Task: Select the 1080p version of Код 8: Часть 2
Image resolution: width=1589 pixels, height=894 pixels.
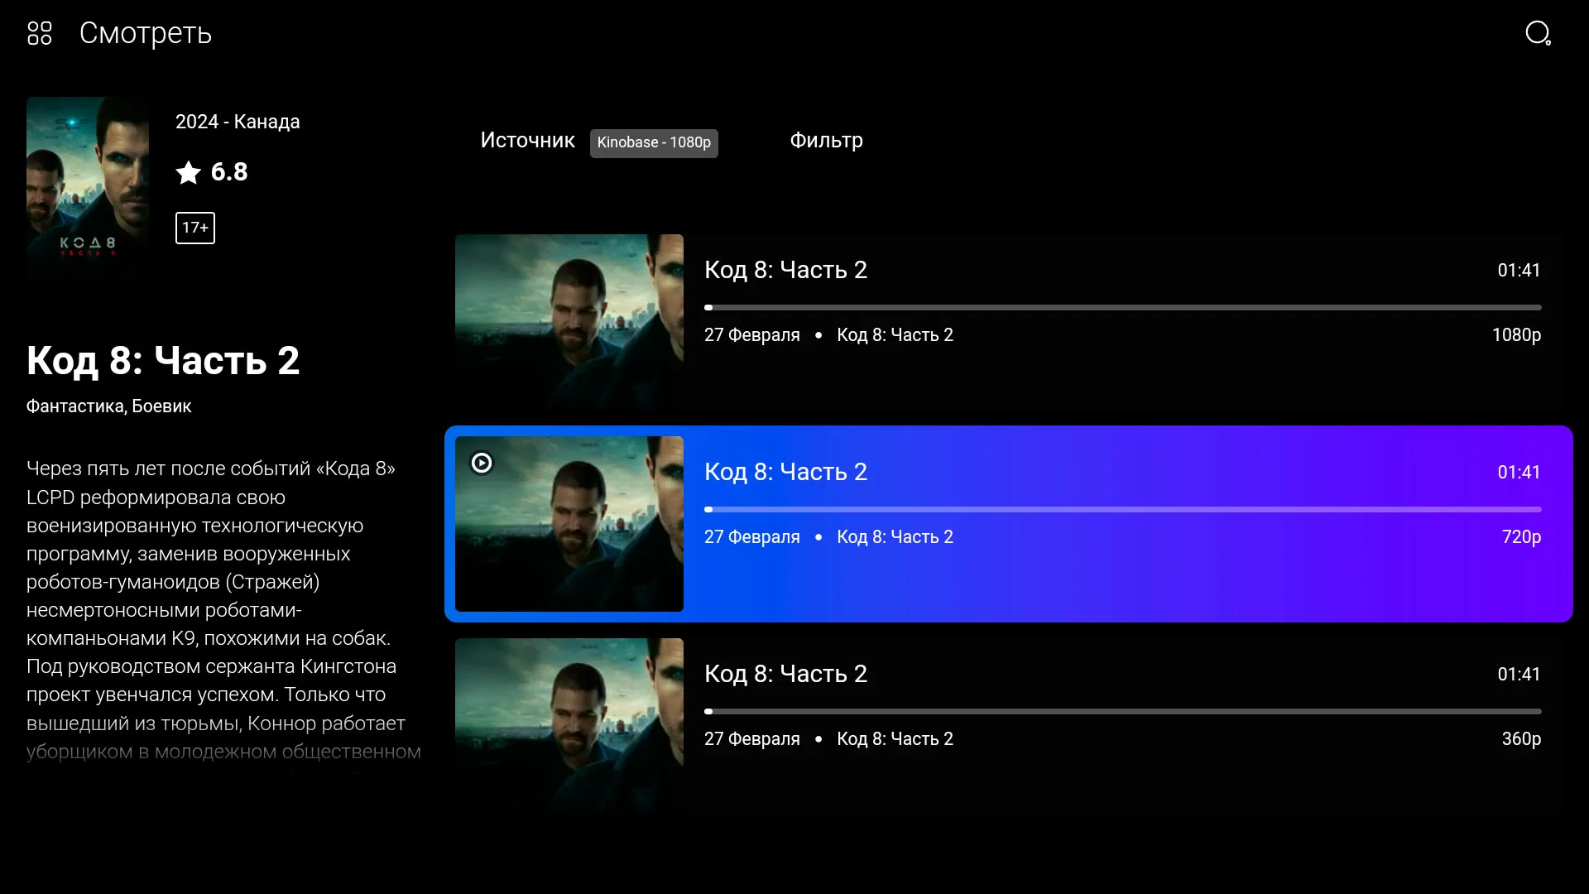Action: tap(1009, 323)
